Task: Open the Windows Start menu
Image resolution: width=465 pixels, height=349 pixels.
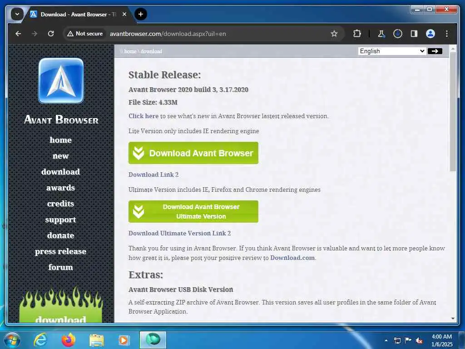Action: point(12,340)
